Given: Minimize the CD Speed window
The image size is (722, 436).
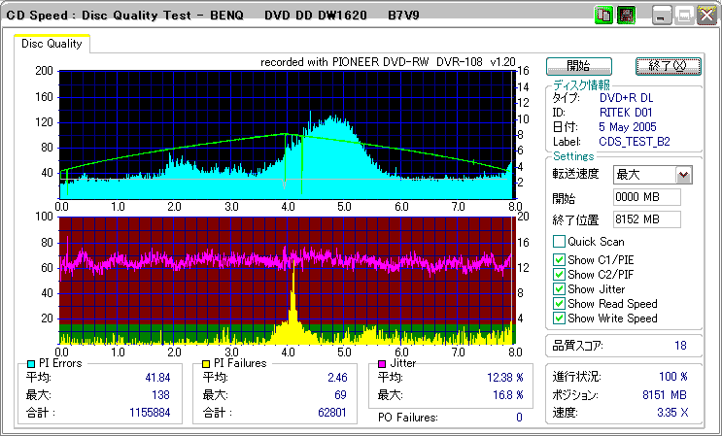Looking at the screenshot, I should point(662,16).
